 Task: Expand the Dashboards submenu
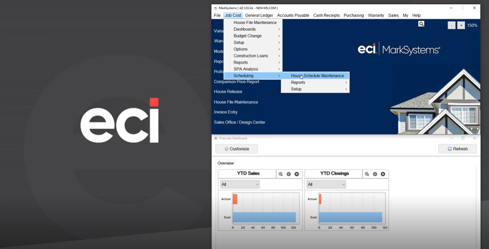pyautogui.click(x=253, y=29)
